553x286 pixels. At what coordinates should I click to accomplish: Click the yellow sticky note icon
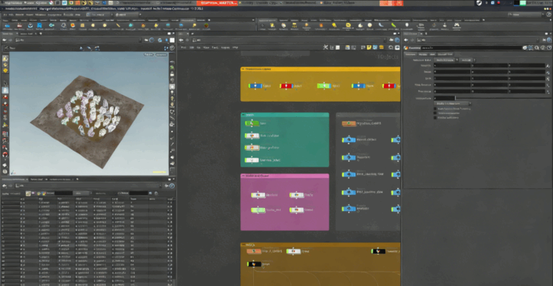tap(369, 47)
